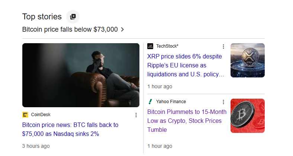
Task: Click the XRP coin thumbnail
Action: coord(247,60)
